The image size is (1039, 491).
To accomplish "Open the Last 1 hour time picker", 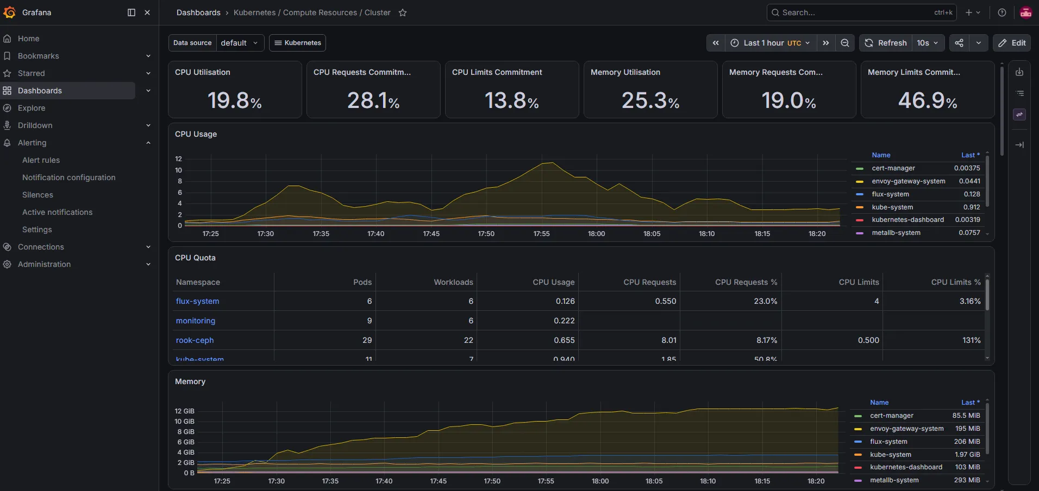I will [771, 43].
